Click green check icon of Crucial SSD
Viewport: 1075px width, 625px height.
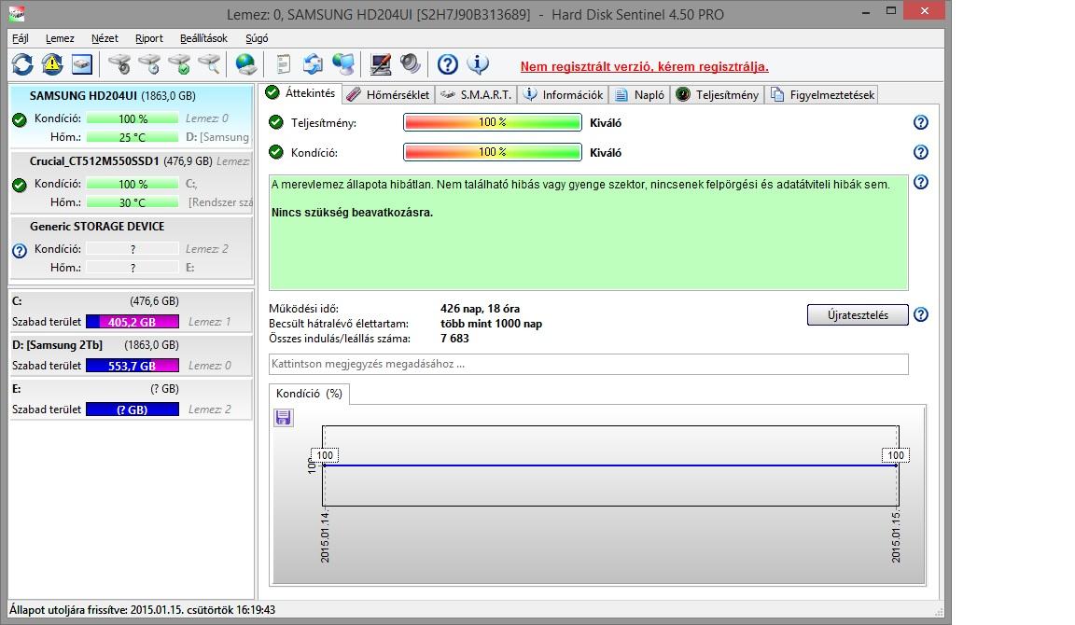click(x=20, y=185)
